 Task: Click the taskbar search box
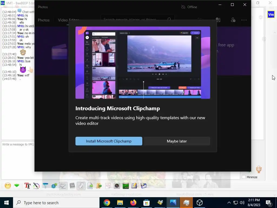pos(56,203)
